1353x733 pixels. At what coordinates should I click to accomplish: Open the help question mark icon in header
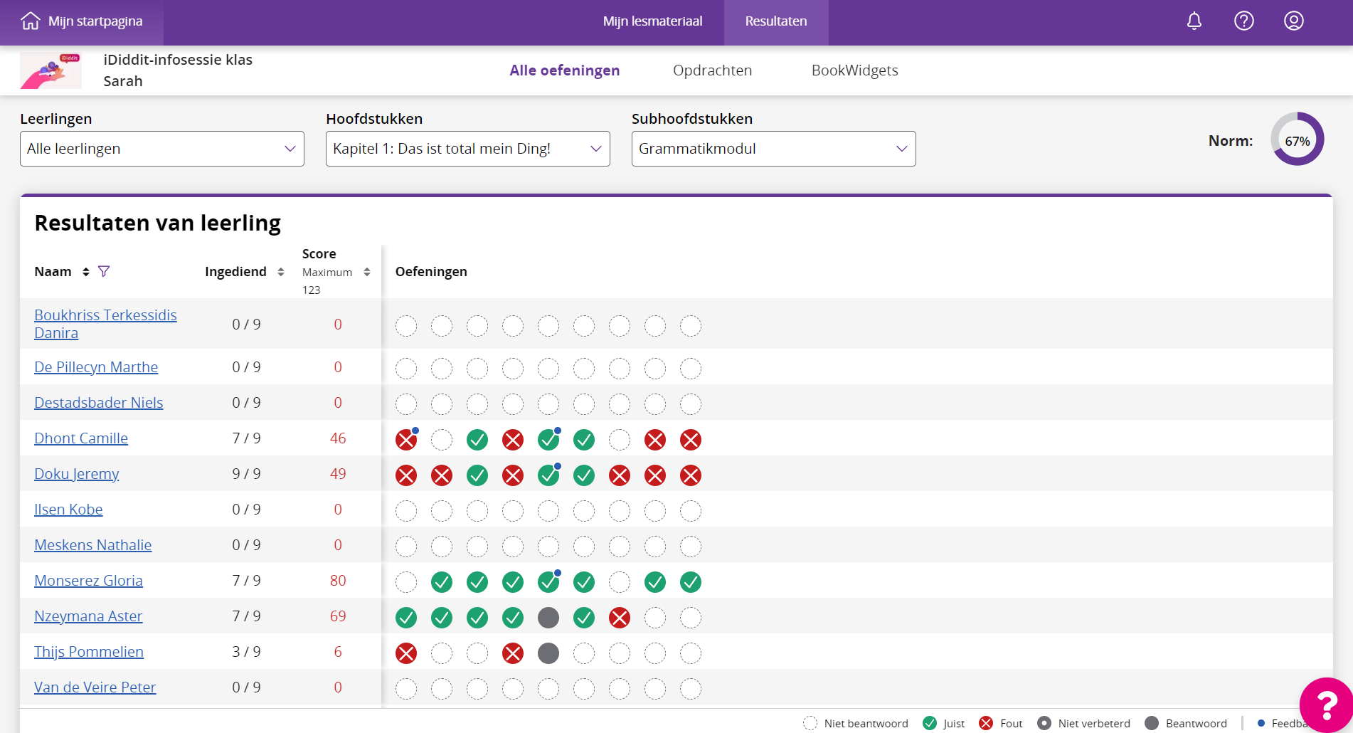tap(1244, 21)
